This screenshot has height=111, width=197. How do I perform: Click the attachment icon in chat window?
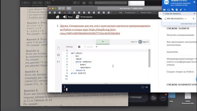click(x=154, y=97)
